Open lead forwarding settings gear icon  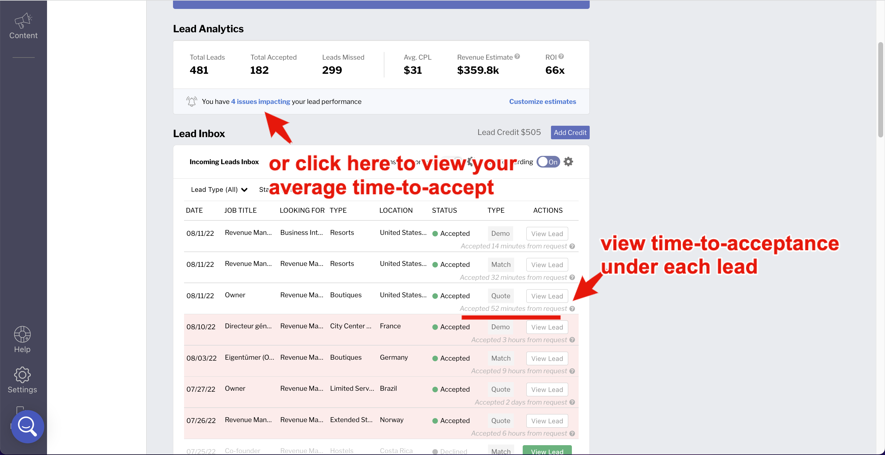pyautogui.click(x=568, y=161)
